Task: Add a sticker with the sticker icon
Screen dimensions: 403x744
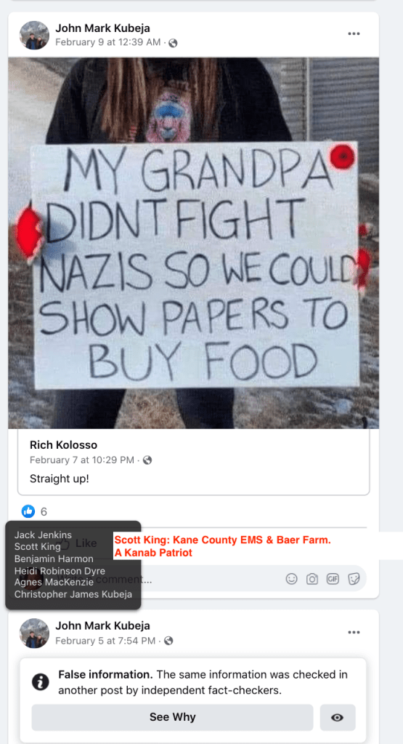Action: [354, 579]
